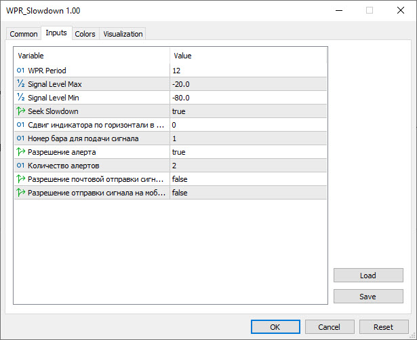Click the integer icon beside Номер бара row
The height and width of the screenshot is (340, 417).
click(20, 138)
